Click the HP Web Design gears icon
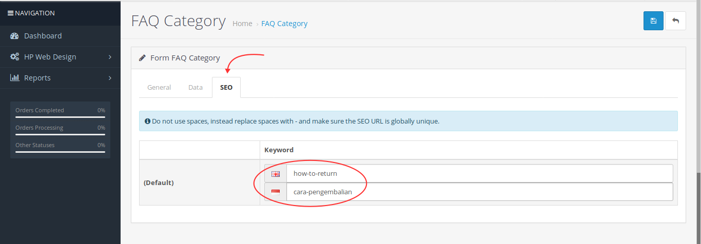This screenshot has width=701, height=244. click(x=14, y=57)
